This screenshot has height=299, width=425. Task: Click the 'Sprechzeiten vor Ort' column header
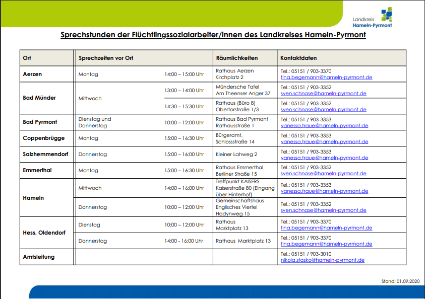(106, 58)
